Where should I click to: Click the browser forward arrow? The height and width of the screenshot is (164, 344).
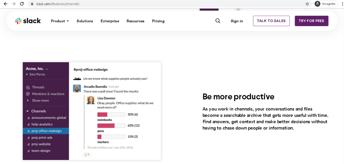(14, 4)
